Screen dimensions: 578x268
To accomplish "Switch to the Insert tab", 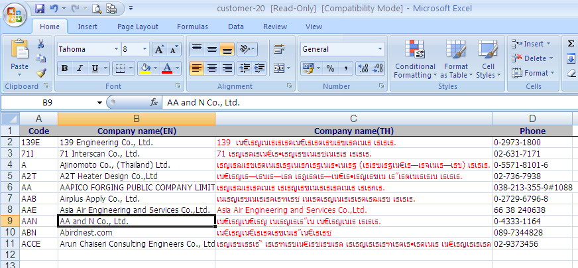I will (x=87, y=27).
